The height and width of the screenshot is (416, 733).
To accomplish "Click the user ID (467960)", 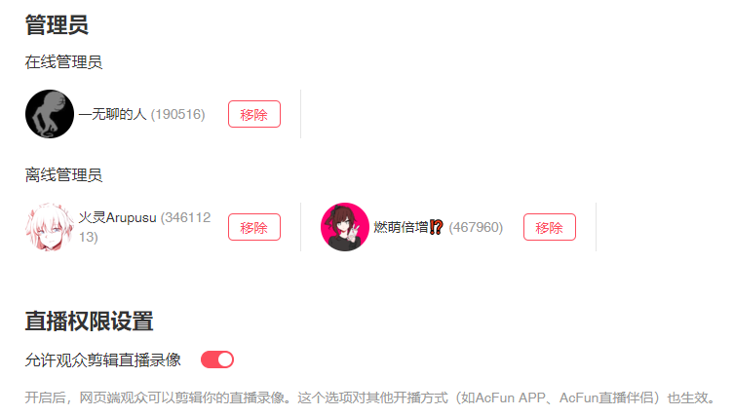I will pyautogui.click(x=476, y=227).
